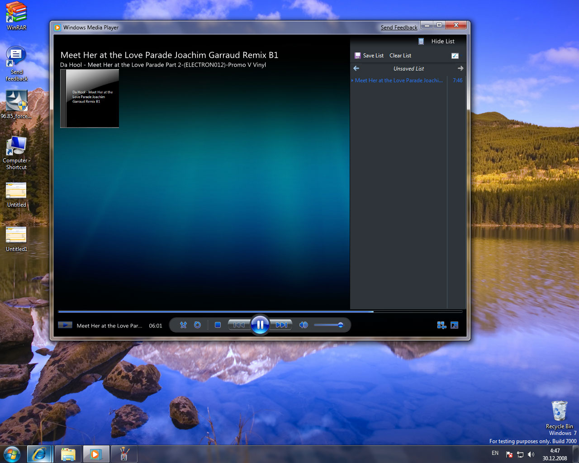Select the Meet Her at the Love Parade playlist entry

click(x=399, y=80)
